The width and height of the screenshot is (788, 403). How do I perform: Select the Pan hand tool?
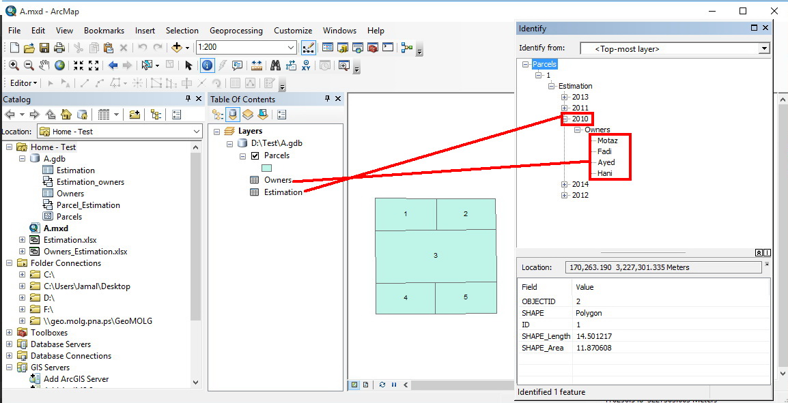pyautogui.click(x=44, y=65)
